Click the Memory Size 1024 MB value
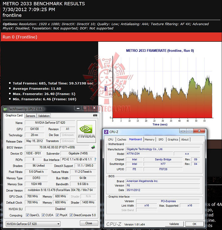Viewport: 222px width, 230px height. click(36, 184)
